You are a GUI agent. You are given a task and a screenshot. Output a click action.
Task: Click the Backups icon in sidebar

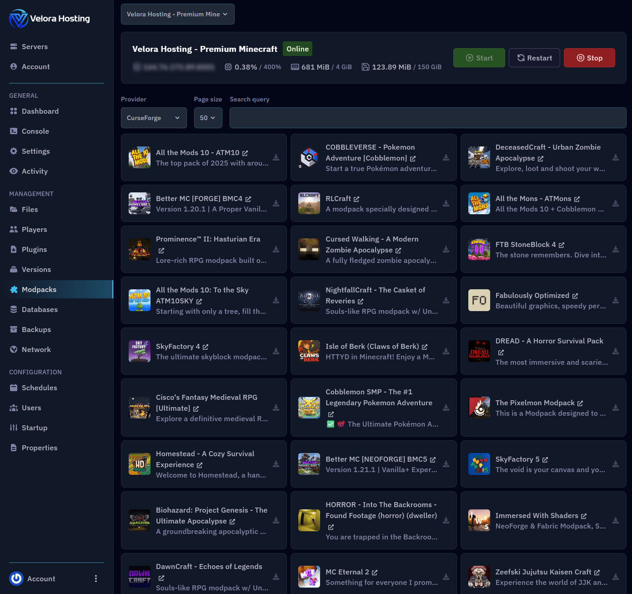tap(14, 329)
